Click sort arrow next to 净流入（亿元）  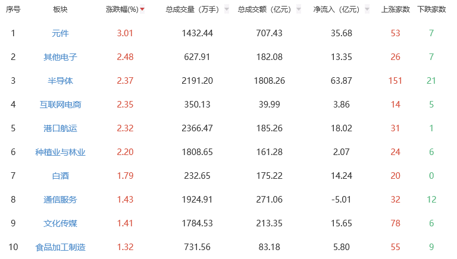[x=368, y=10]
